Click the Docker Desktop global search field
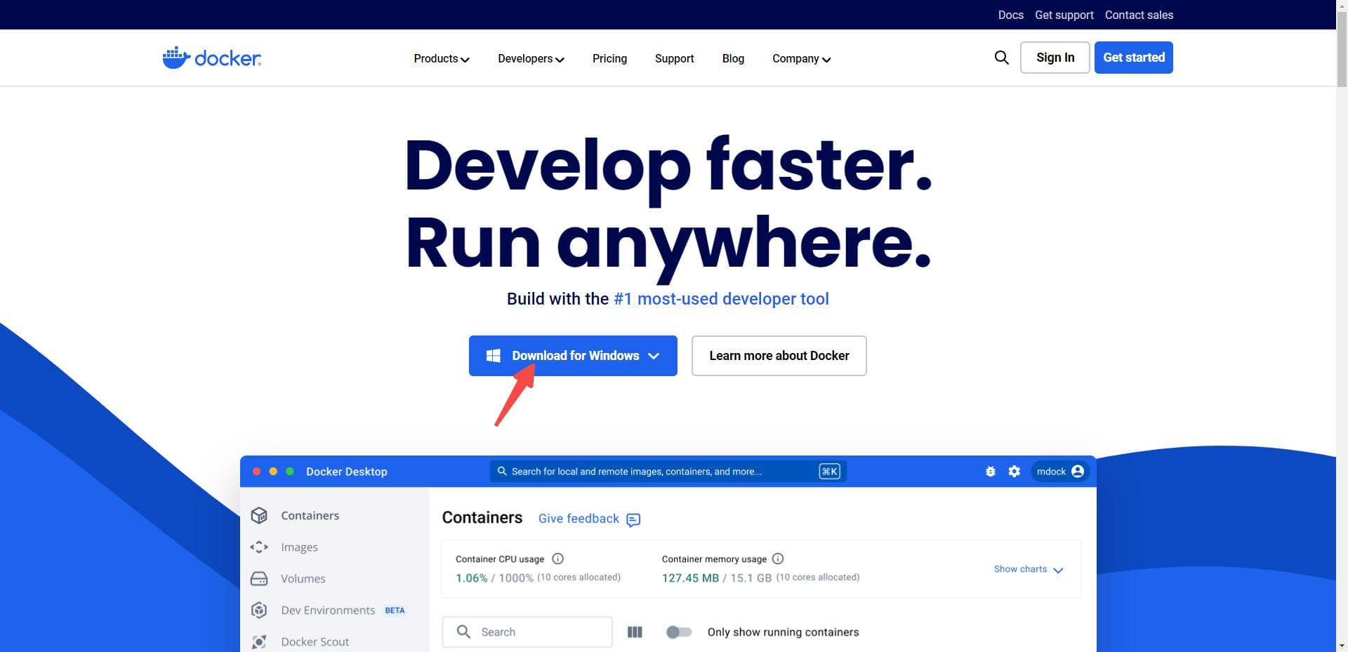Viewport: 1348px width, 652px height. (x=668, y=472)
